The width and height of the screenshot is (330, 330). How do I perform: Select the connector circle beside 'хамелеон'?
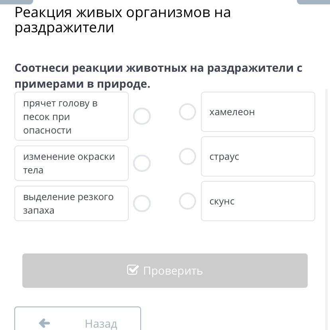(x=187, y=112)
